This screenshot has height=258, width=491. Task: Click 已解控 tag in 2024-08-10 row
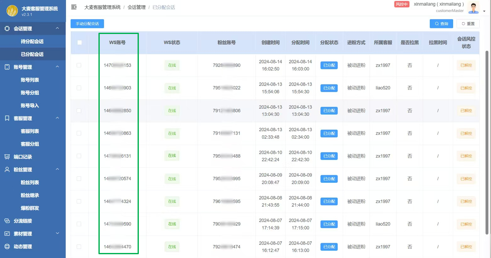coord(466,156)
